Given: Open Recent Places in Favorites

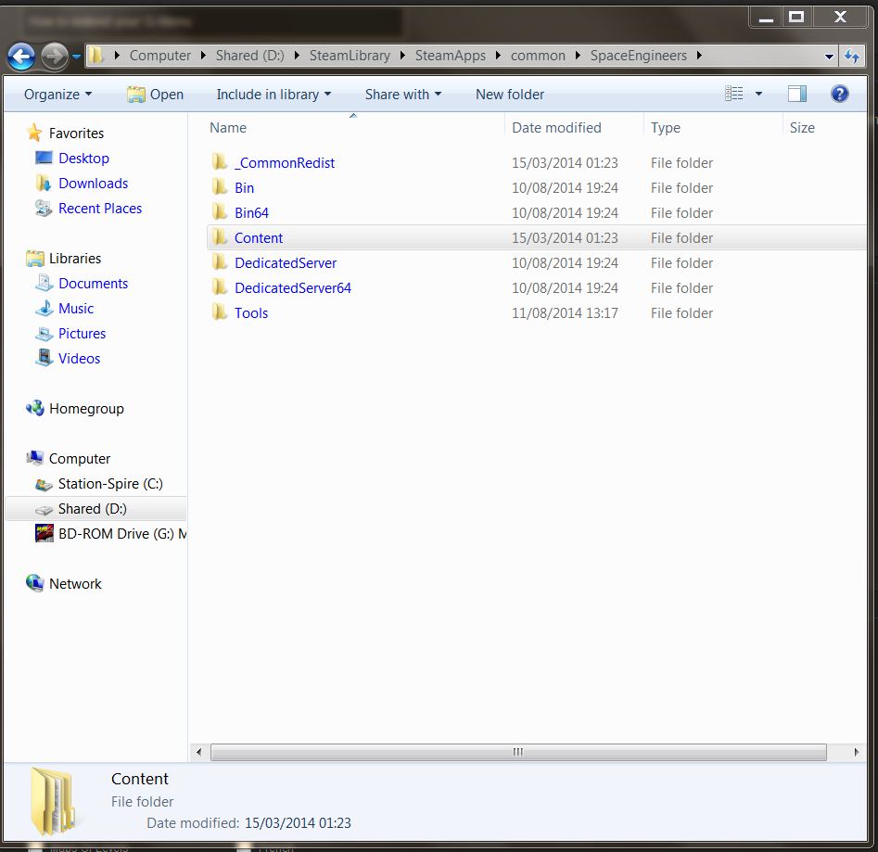Looking at the screenshot, I should (100, 209).
